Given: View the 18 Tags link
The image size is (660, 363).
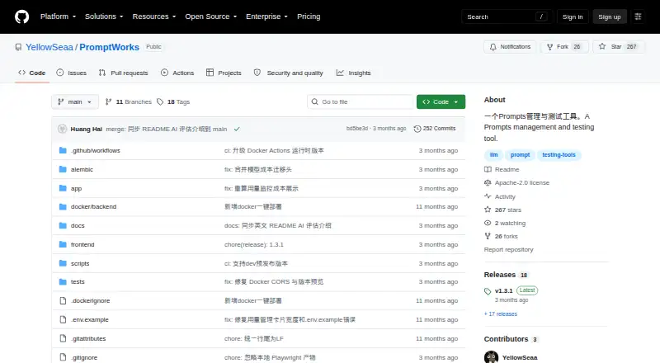Looking at the screenshot, I should tap(173, 102).
